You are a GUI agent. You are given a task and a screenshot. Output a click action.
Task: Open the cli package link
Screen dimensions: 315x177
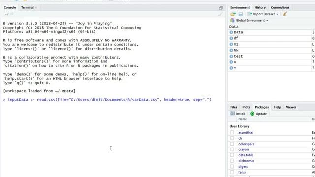pos(240,138)
